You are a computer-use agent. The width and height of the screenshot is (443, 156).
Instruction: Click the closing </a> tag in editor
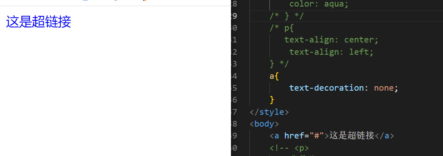(384, 136)
